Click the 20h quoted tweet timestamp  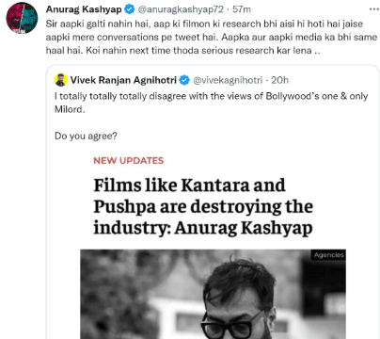click(x=279, y=80)
